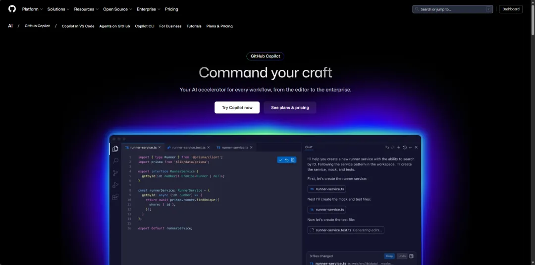Image resolution: width=535 pixels, height=265 pixels.
Task: Expand the Open Source menu
Action: point(118,9)
